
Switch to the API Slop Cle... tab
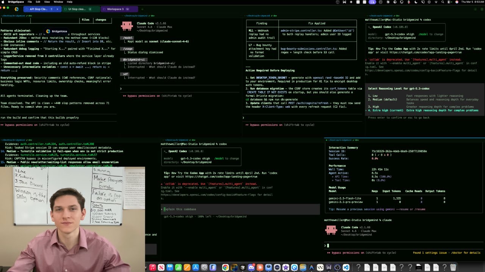(42, 9)
